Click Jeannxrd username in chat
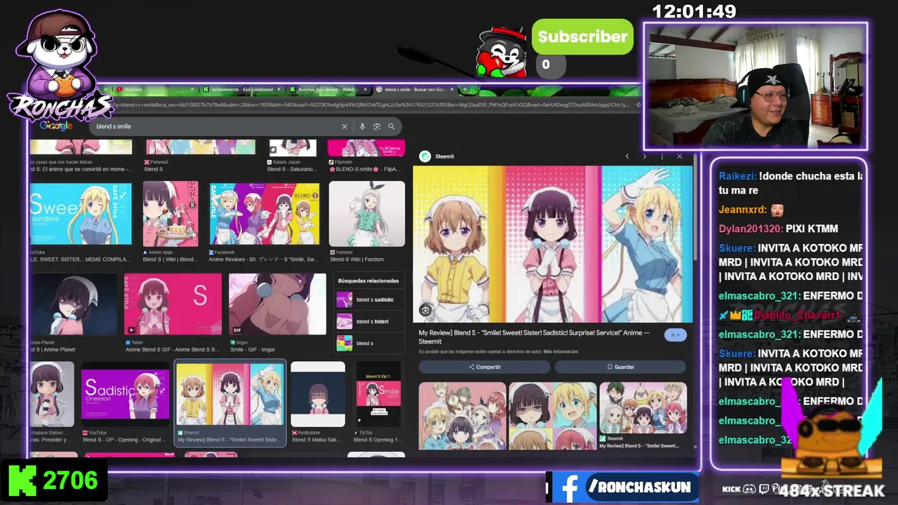The width and height of the screenshot is (898, 505). (742, 209)
